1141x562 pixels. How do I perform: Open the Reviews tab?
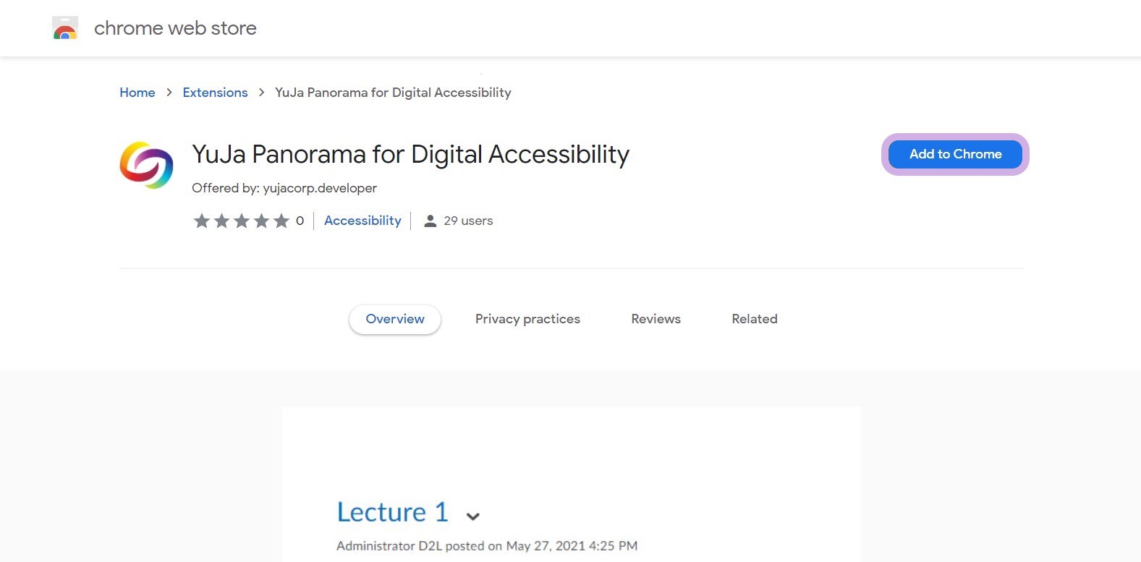[x=656, y=319]
